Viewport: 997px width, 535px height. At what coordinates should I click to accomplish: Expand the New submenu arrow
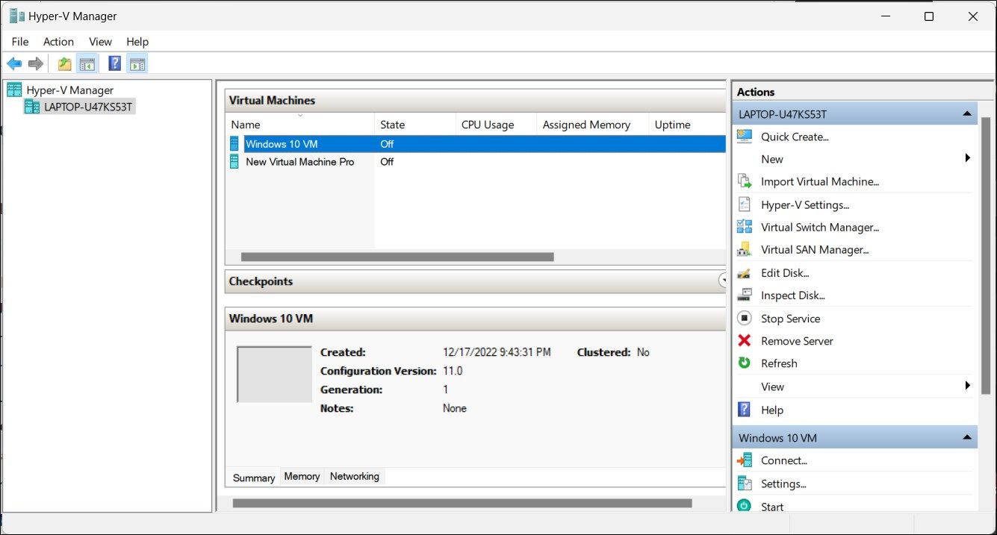point(968,158)
